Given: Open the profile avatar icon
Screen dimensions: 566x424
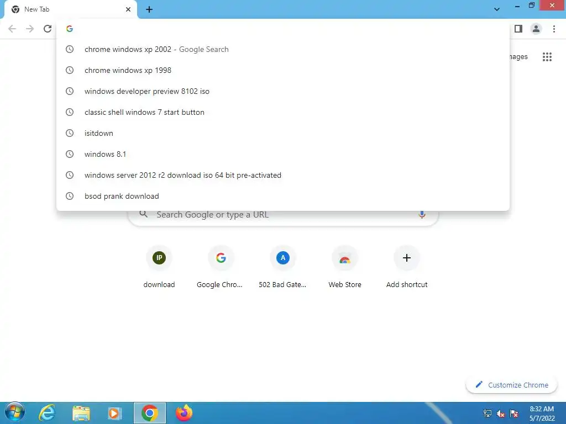Looking at the screenshot, I should coord(536,29).
